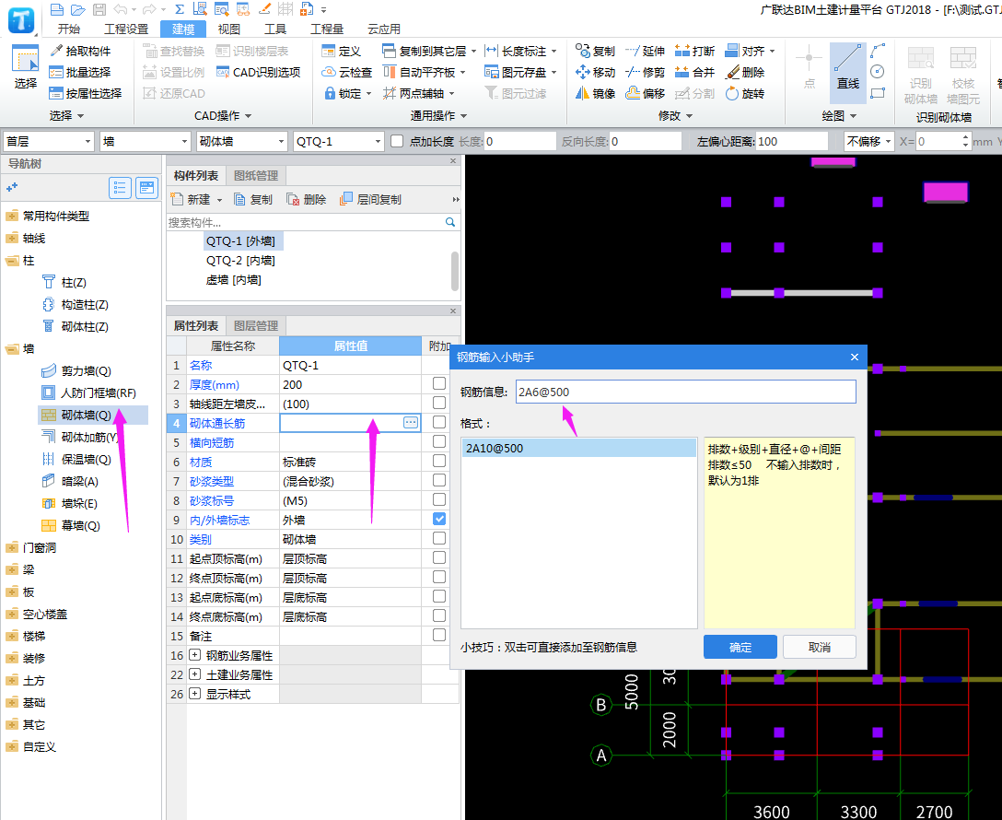Open CAD识别选项 settings
Viewport: 1002px width, 820px height.
[x=258, y=72]
